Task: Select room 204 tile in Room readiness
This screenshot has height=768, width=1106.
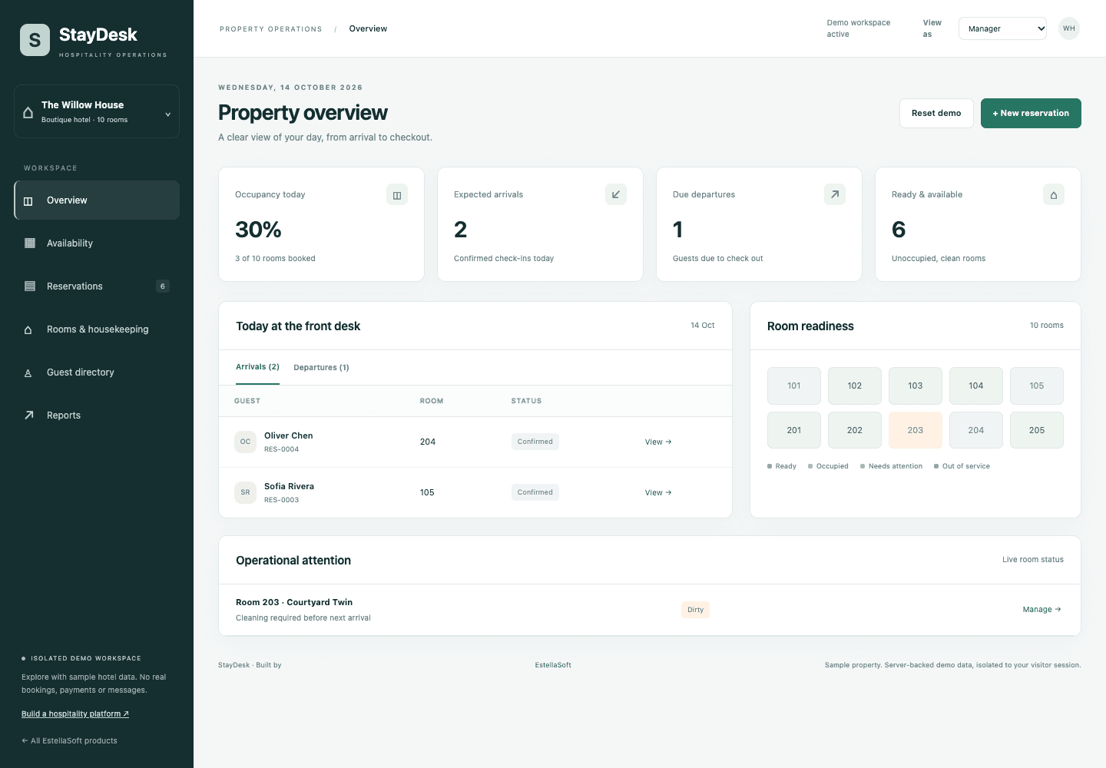Action: pyautogui.click(x=976, y=430)
